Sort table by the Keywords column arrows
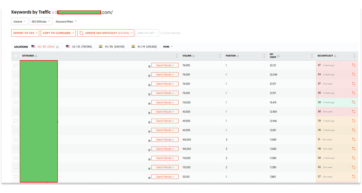Image resolution: width=362 pixels, height=193 pixels. tap(177, 56)
